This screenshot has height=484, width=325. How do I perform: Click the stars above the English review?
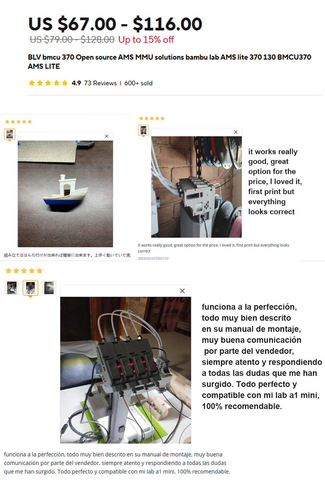coord(152,118)
